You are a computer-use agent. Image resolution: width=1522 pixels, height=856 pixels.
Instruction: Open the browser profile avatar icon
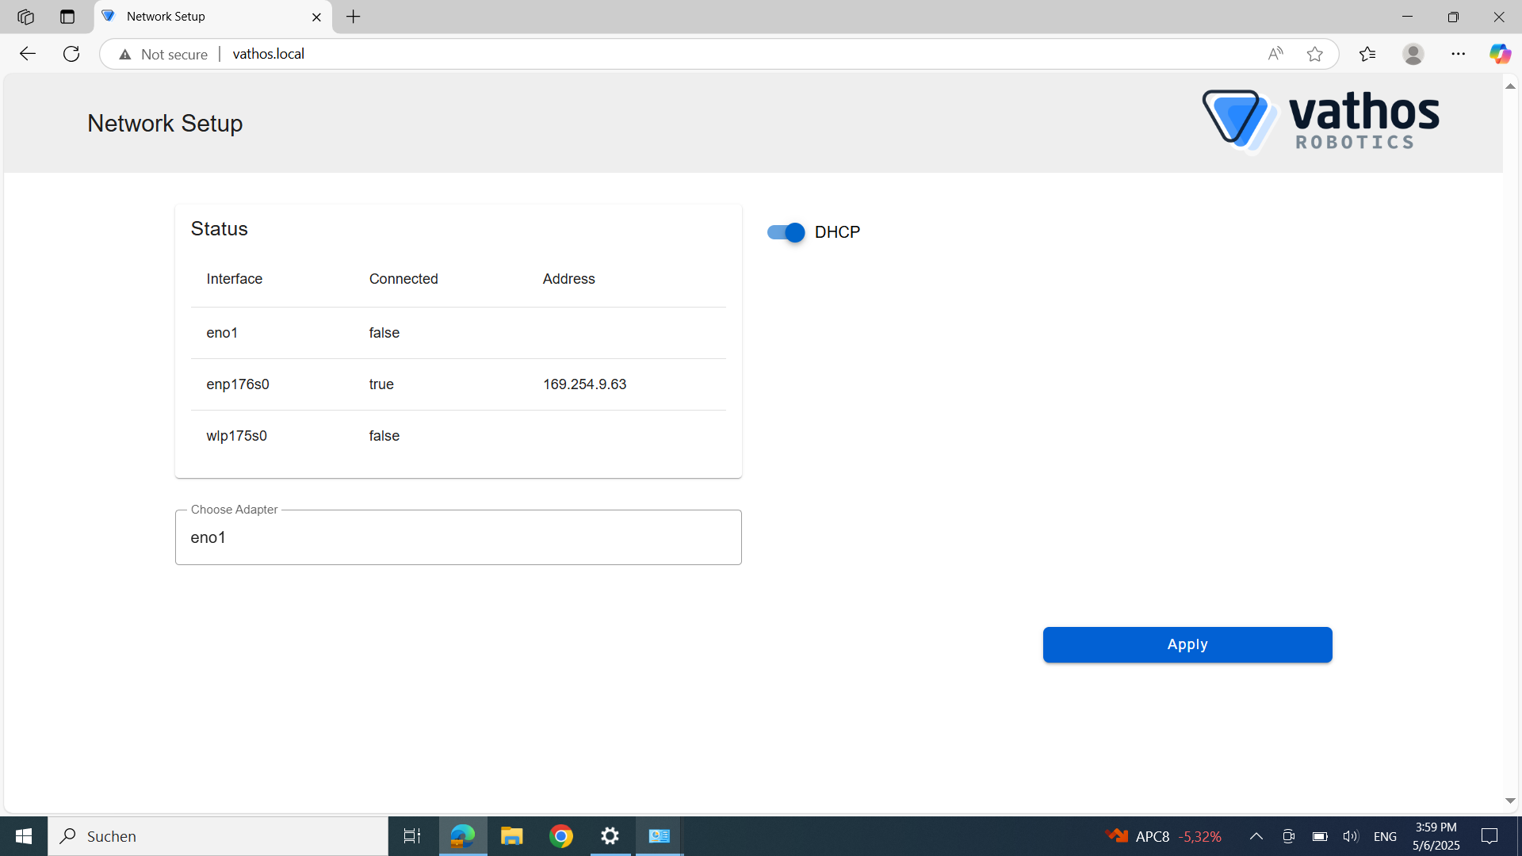[1414, 53]
